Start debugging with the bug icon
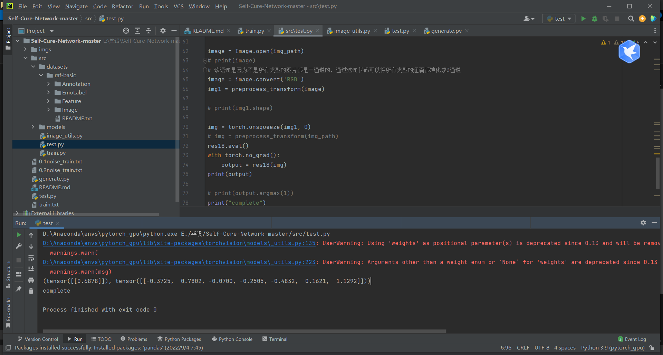This screenshot has height=355, width=663. (595, 19)
